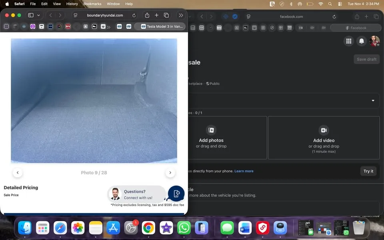Image resolution: width=384 pixels, height=240 pixels.
Task: Advance to the next photo with right arrow
Action: 170,172
